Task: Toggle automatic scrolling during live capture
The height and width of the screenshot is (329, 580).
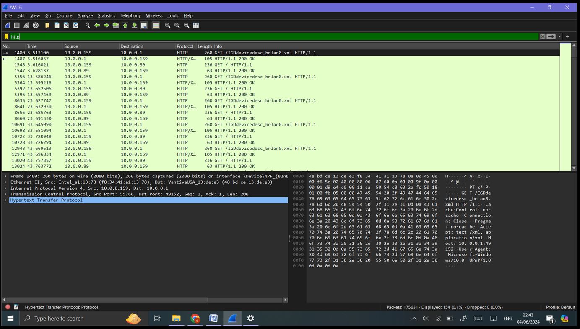Action: pos(143,25)
